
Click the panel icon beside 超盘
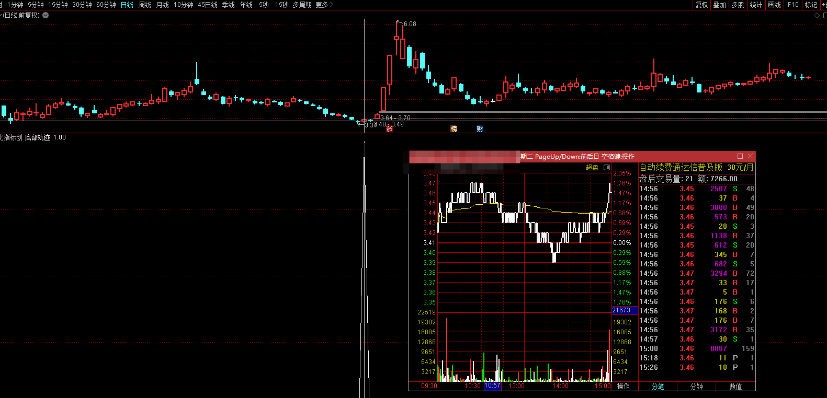pos(607,168)
